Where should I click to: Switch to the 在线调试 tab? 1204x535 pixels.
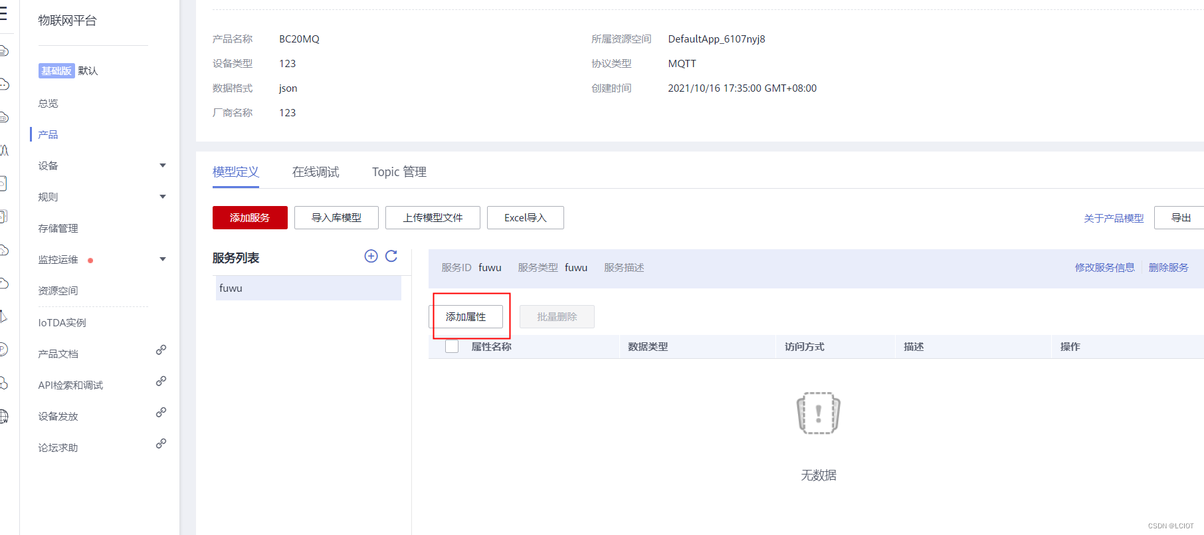click(316, 172)
